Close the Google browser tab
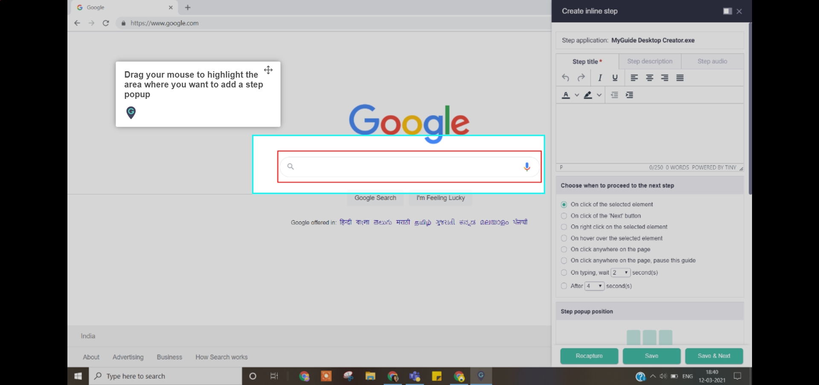 (x=171, y=7)
